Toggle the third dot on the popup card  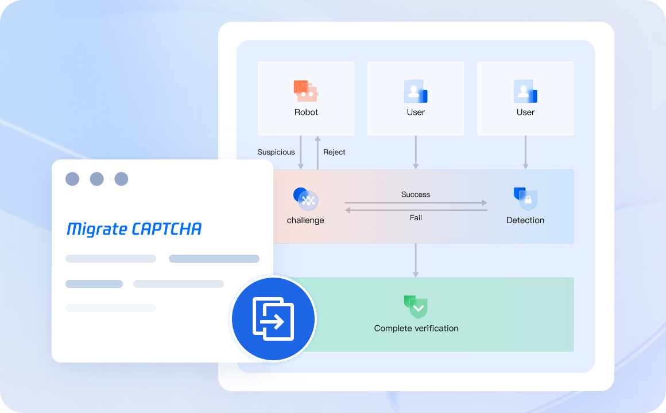121,179
